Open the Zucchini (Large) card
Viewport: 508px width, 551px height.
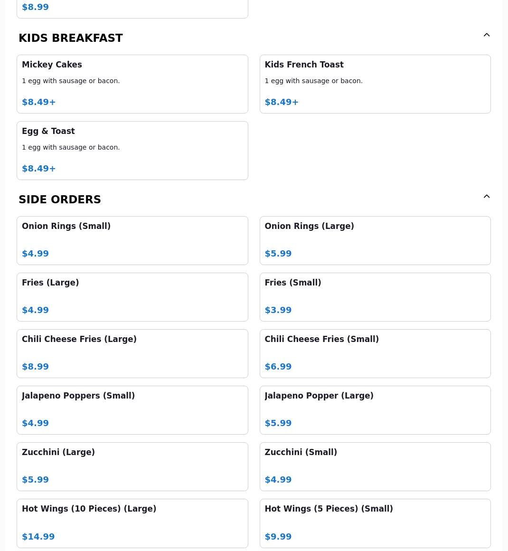(x=132, y=466)
